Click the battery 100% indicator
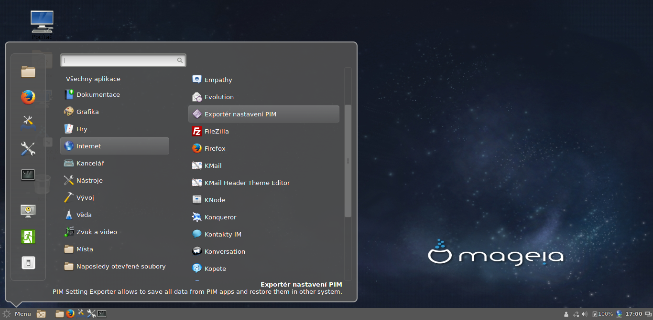The height and width of the screenshot is (320, 653). click(x=602, y=314)
